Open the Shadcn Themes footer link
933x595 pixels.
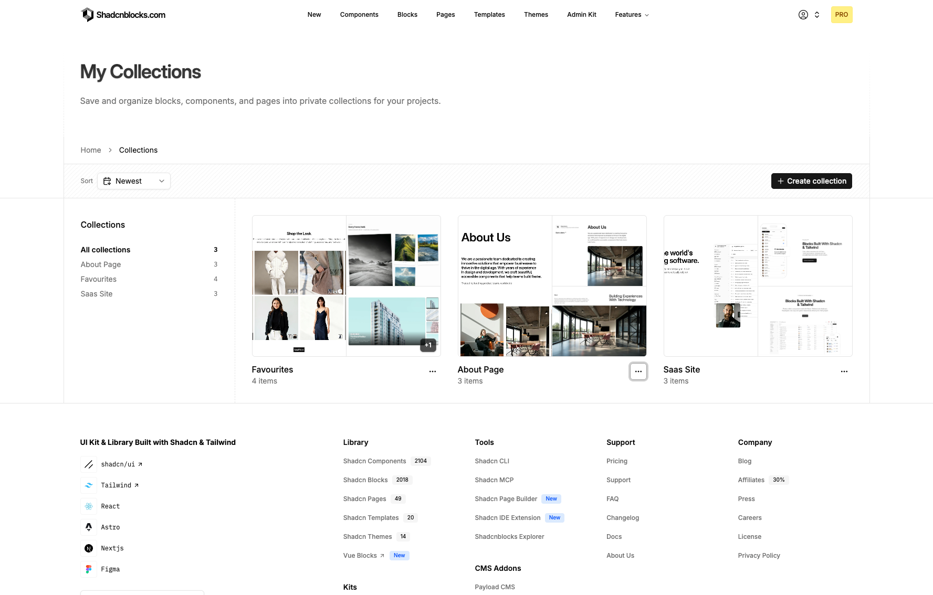(x=368, y=537)
